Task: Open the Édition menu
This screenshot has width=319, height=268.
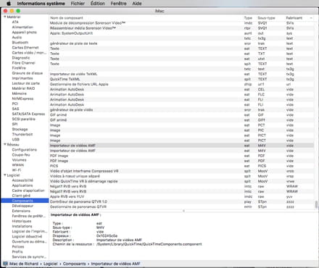Action: pyautogui.click(x=98, y=4)
